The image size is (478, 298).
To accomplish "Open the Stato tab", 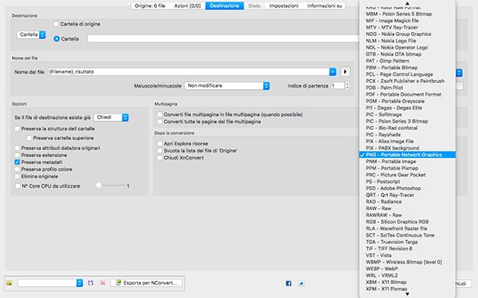I will 254,5.
